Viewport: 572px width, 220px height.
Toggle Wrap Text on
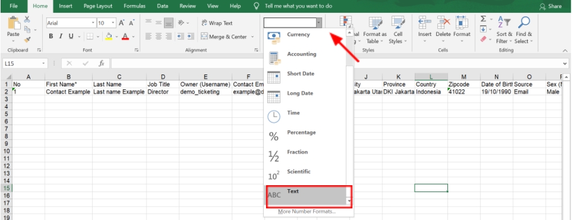tap(217, 23)
